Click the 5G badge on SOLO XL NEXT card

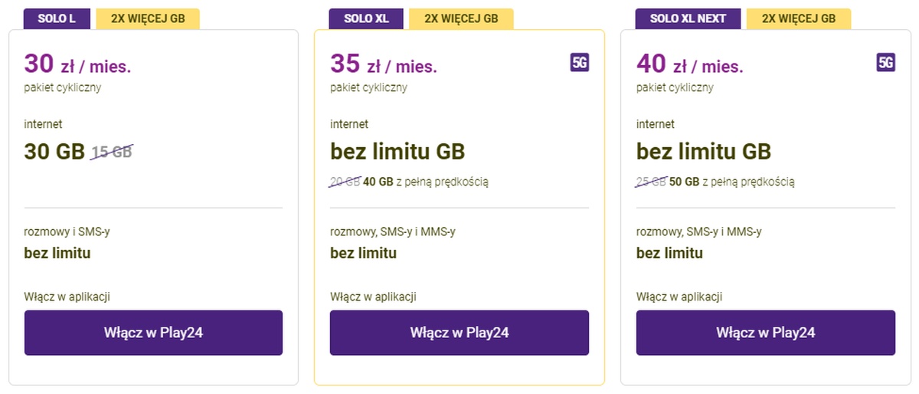coord(885,62)
